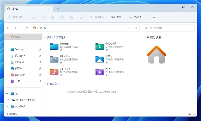Open the ミュージック folder icon in main pane

(x=54, y=72)
